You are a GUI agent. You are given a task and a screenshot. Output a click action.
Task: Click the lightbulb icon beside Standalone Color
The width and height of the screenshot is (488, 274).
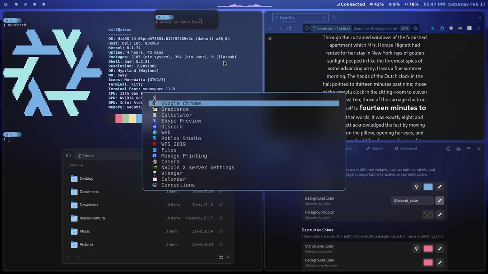pyautogui.click(x=416, y=248)
